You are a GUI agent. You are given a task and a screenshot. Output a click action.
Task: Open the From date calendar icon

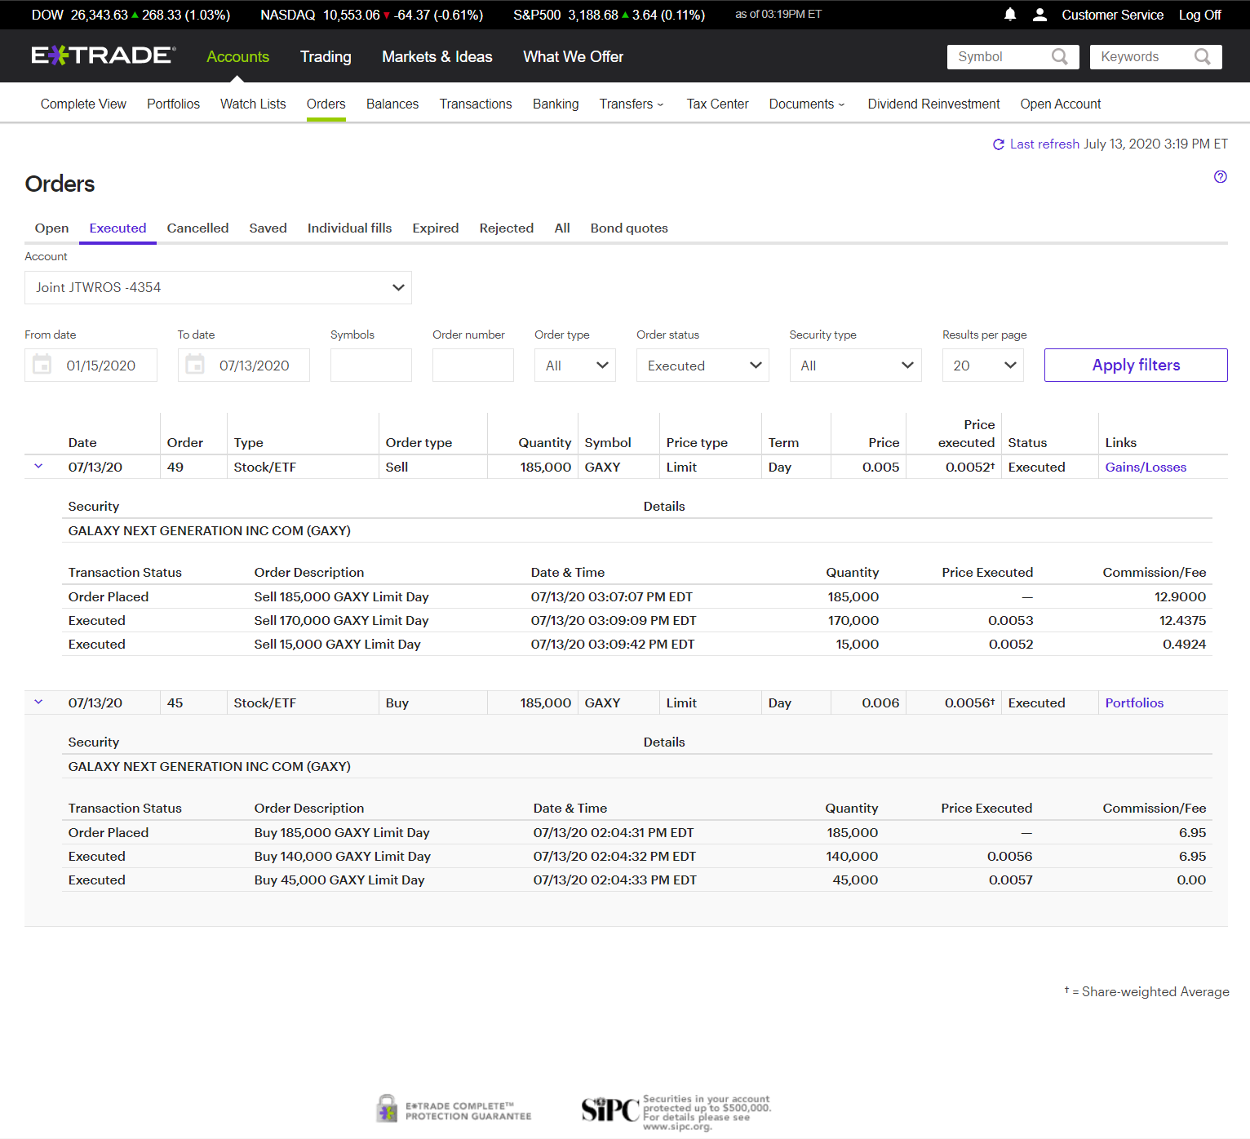click(42, 365)
